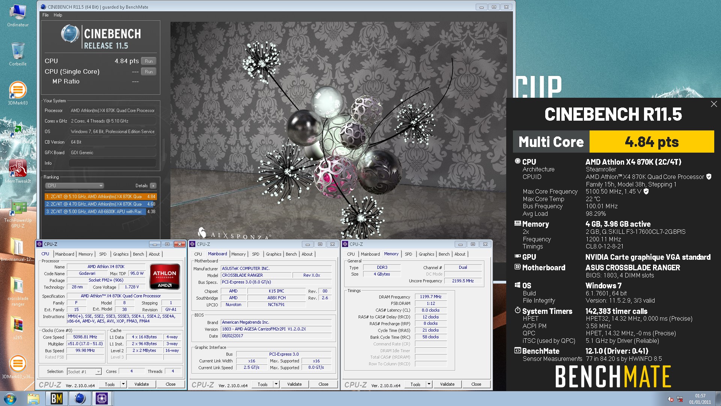
Task: Open the Cinebench Help menu
Action: [x=58, y=15]
